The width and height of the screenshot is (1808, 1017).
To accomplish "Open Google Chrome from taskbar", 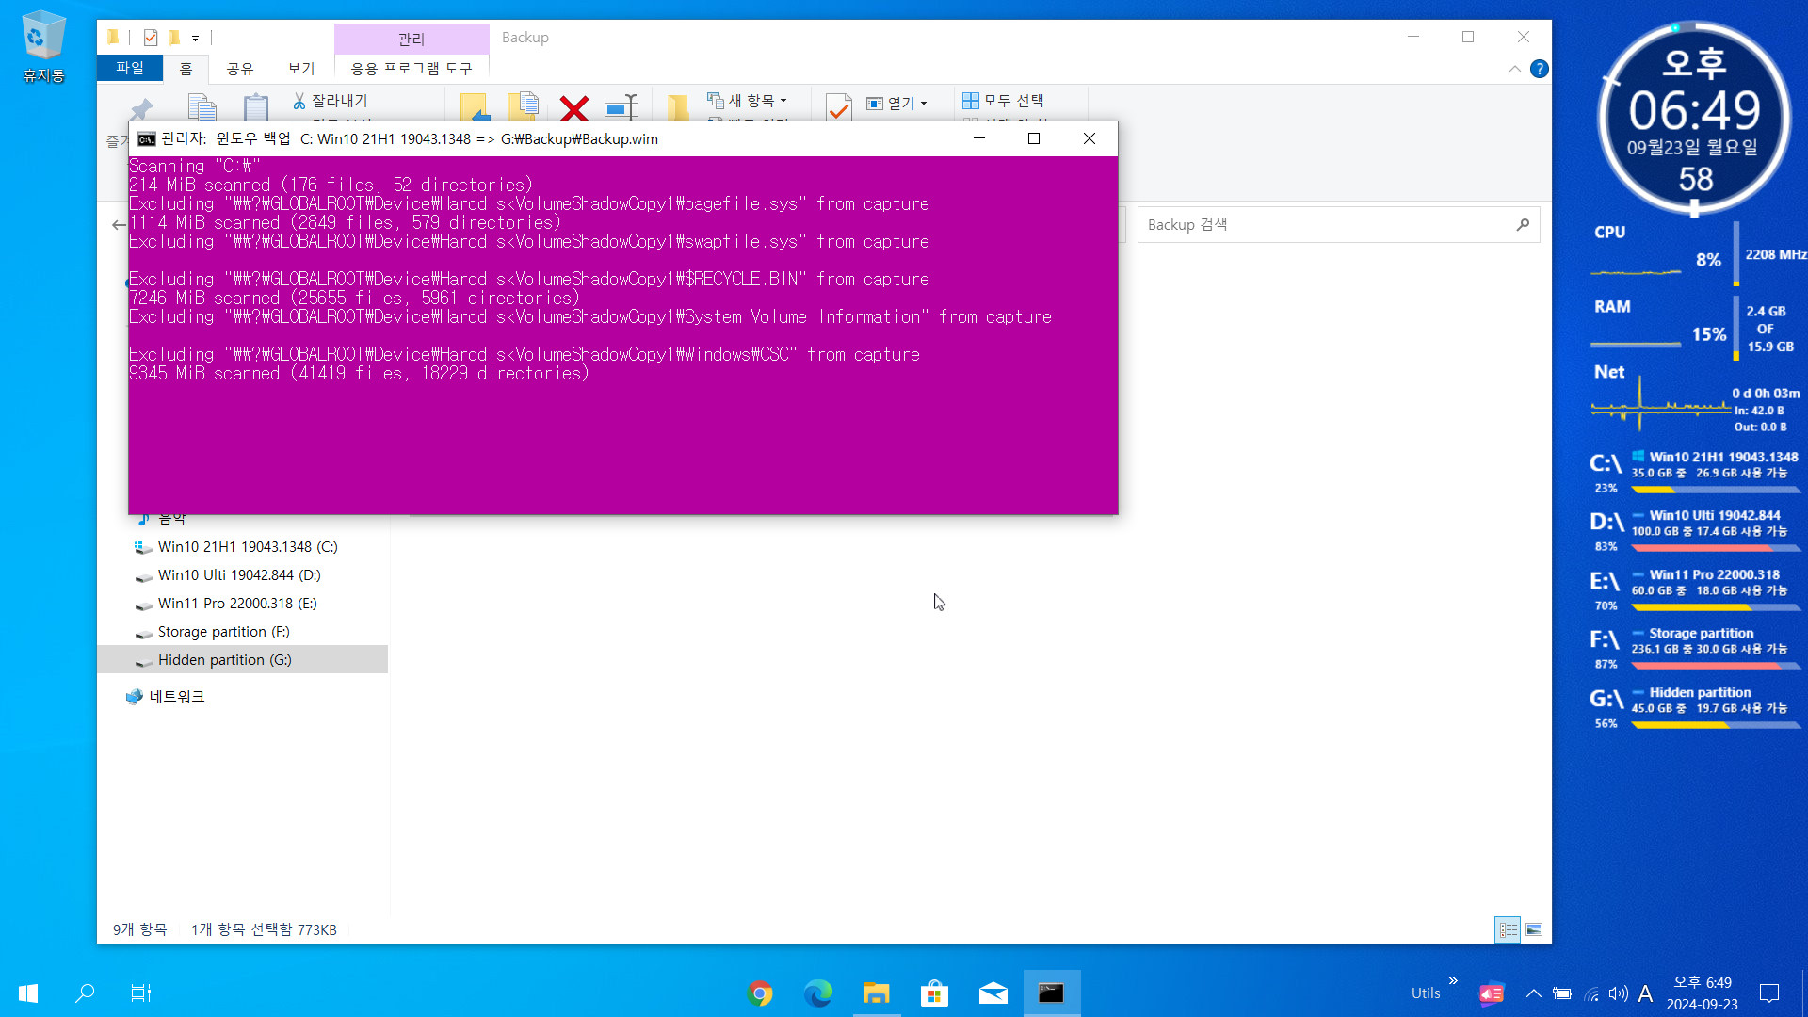I will tap(760, 993).
